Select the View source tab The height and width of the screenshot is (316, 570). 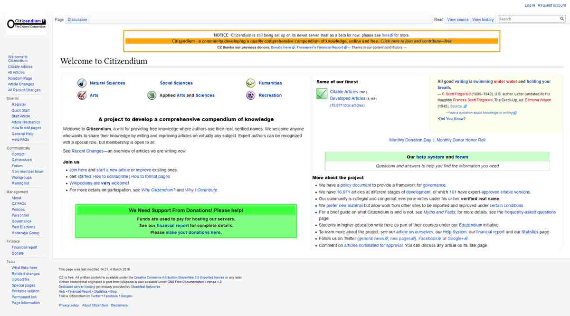click(x=457, y=19)
